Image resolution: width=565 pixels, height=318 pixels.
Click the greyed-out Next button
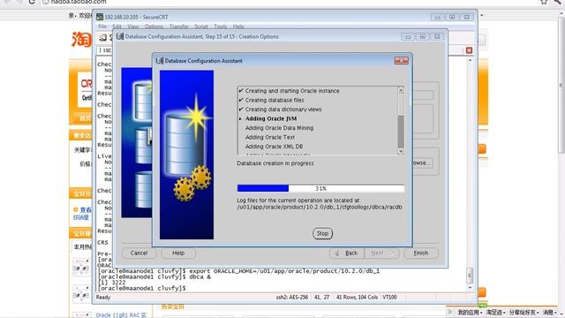click(x=381, y=254)
